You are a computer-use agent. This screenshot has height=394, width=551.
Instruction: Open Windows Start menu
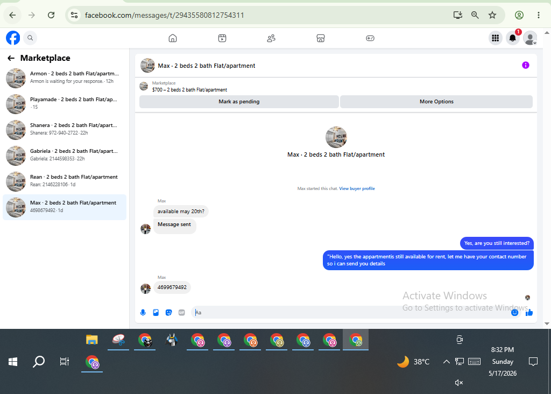(x=13, y=362)
